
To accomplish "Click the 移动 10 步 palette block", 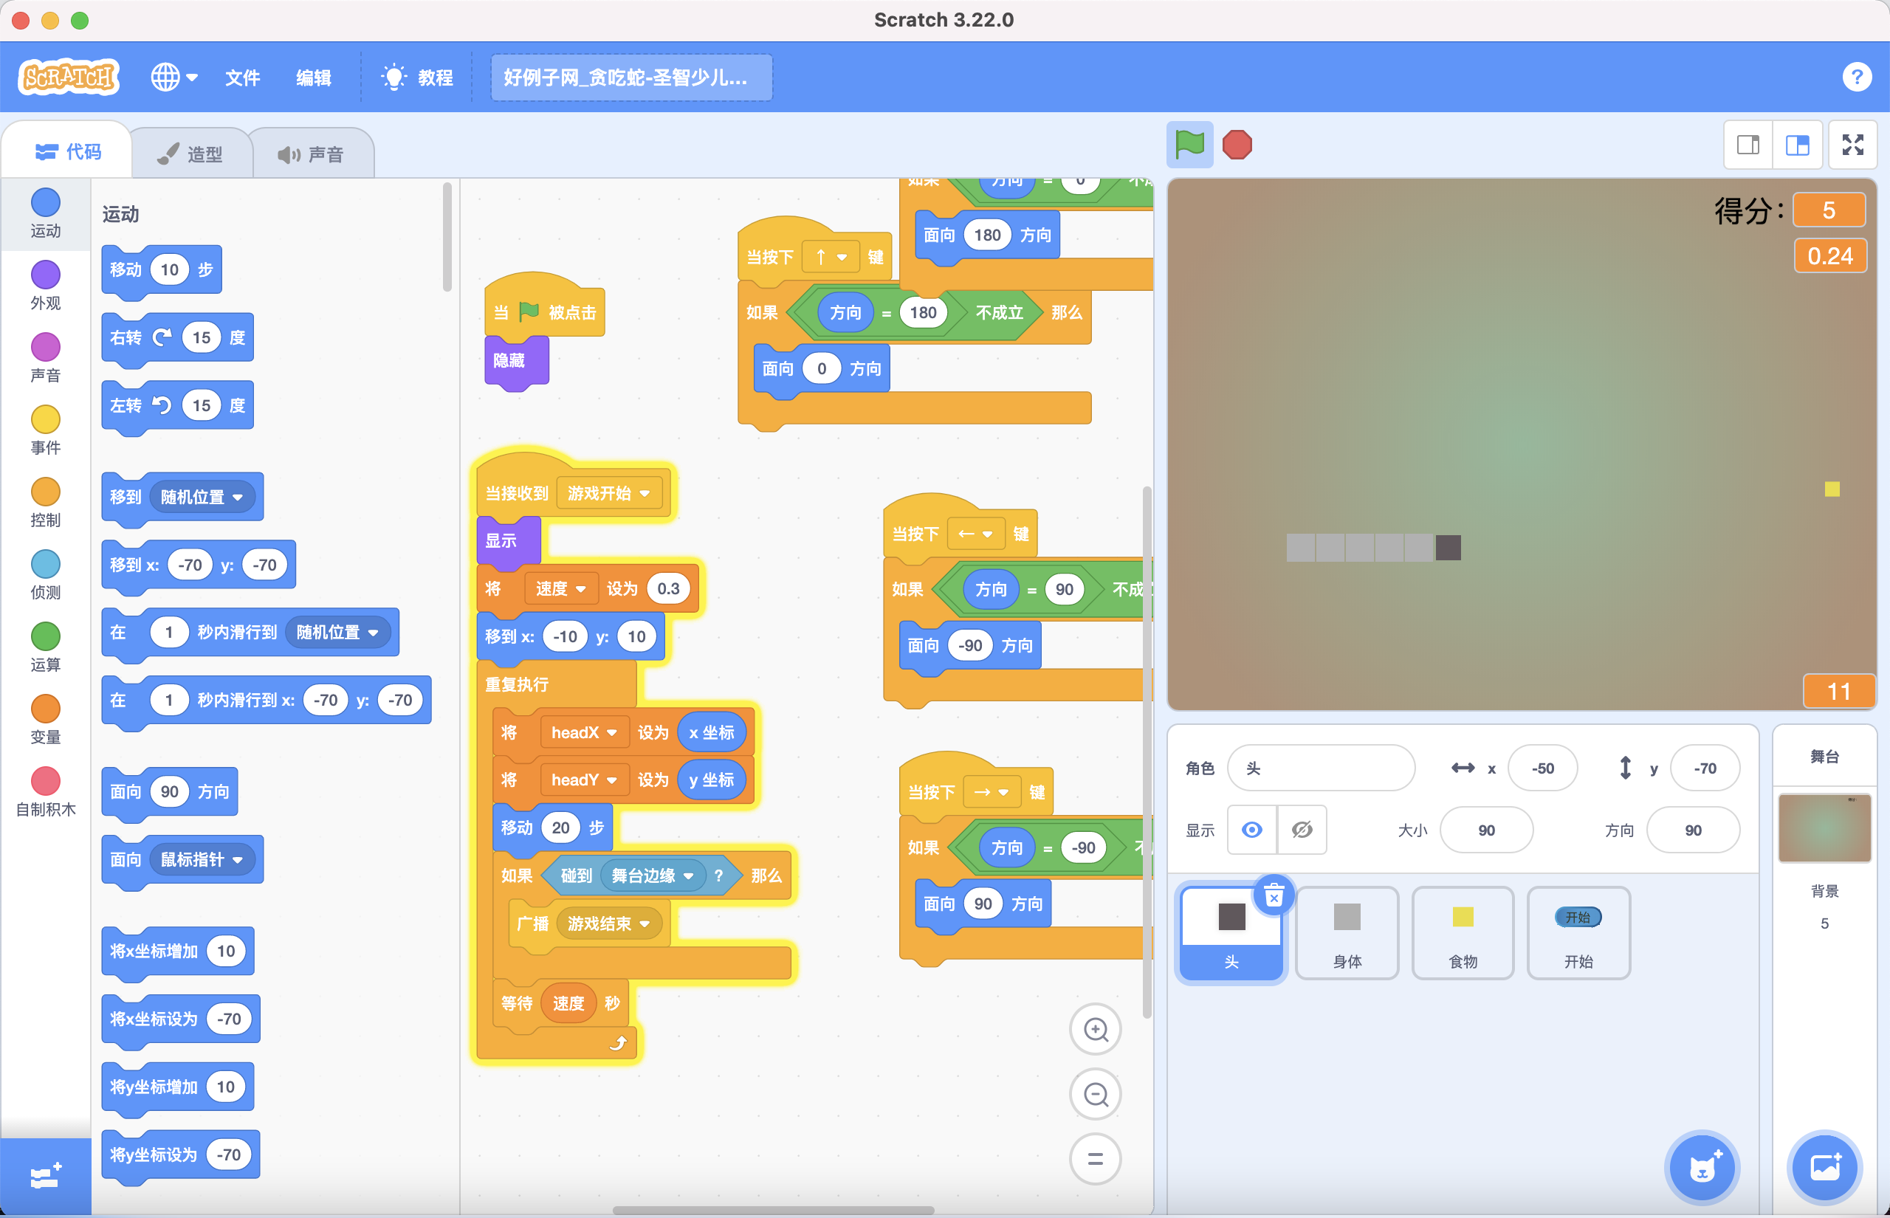I will click(162, 270).
